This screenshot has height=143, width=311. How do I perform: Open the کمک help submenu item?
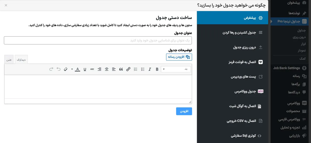click(303, 59)
